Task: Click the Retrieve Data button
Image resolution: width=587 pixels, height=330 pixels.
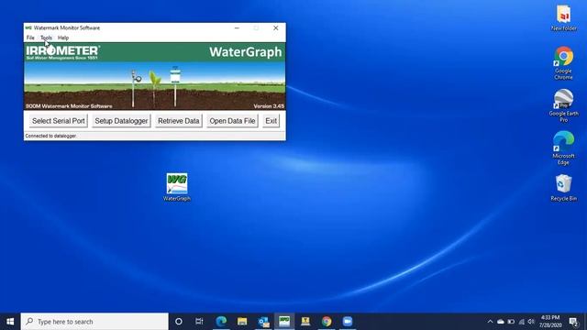Action: (179, 121)
